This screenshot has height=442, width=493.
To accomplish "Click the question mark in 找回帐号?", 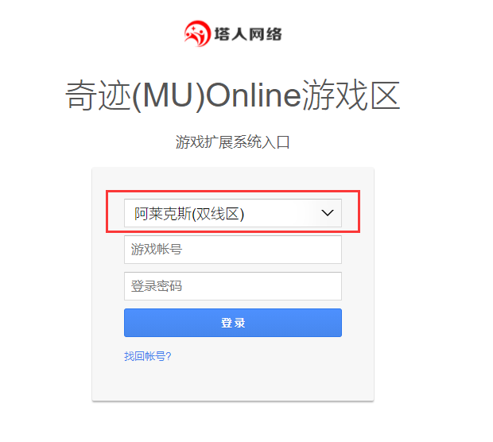I will click(169, 356).
